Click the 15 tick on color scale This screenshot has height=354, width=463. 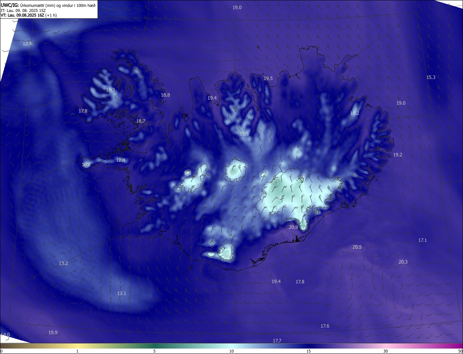(x=309, y=351)
